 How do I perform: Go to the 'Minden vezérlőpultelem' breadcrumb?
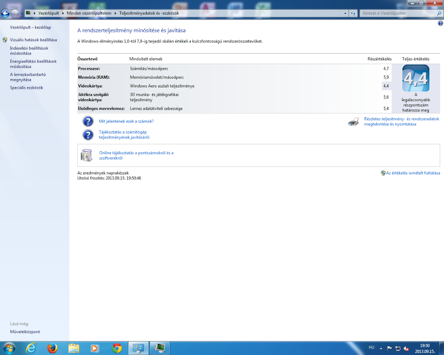(89, 13)
